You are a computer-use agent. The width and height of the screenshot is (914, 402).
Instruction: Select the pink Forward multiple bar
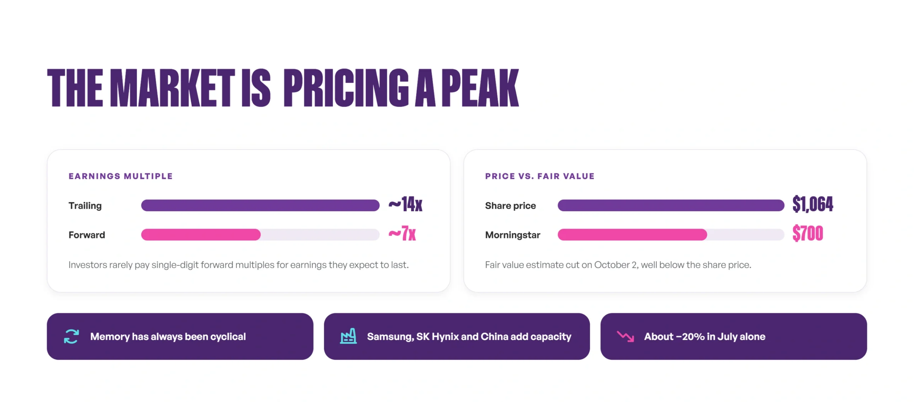tap(201, 234)
